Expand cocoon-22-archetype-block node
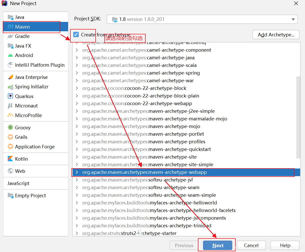305x252 pixels. [x=77, y=88]
